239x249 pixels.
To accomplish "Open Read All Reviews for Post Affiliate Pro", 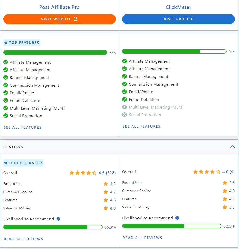I will [x=23, y=239].
